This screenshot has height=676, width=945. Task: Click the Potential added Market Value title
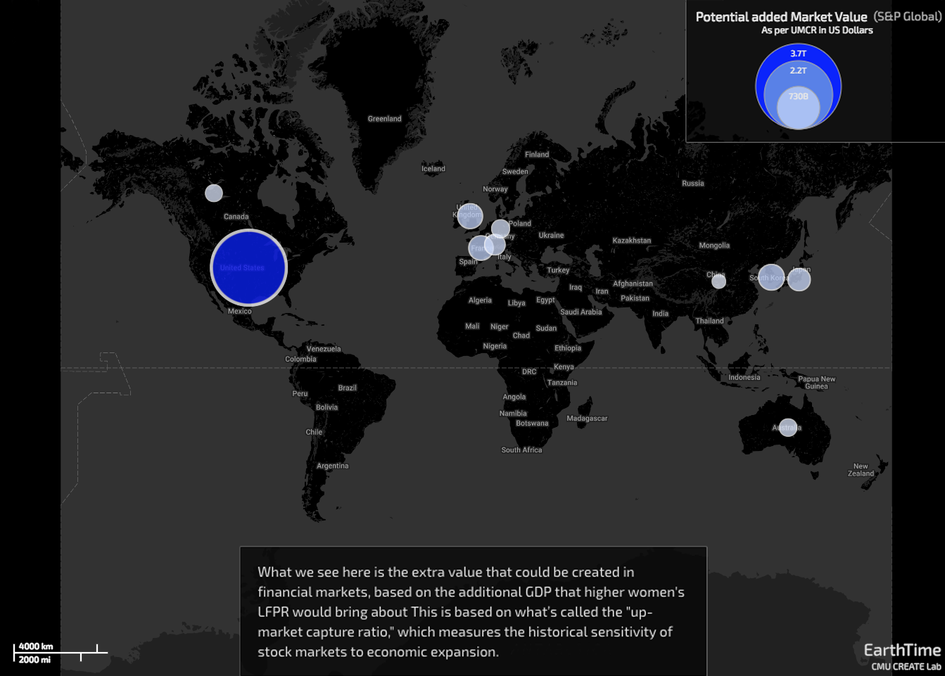point(781,17)
